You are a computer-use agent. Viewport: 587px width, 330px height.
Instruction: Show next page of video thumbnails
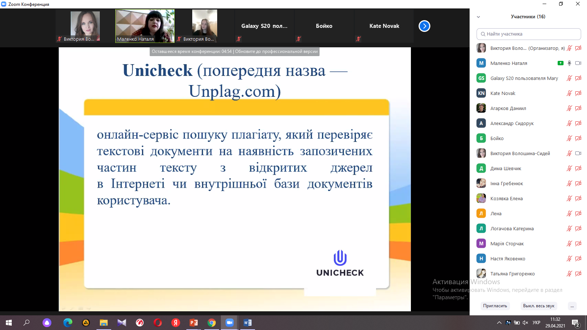point(424,26)
